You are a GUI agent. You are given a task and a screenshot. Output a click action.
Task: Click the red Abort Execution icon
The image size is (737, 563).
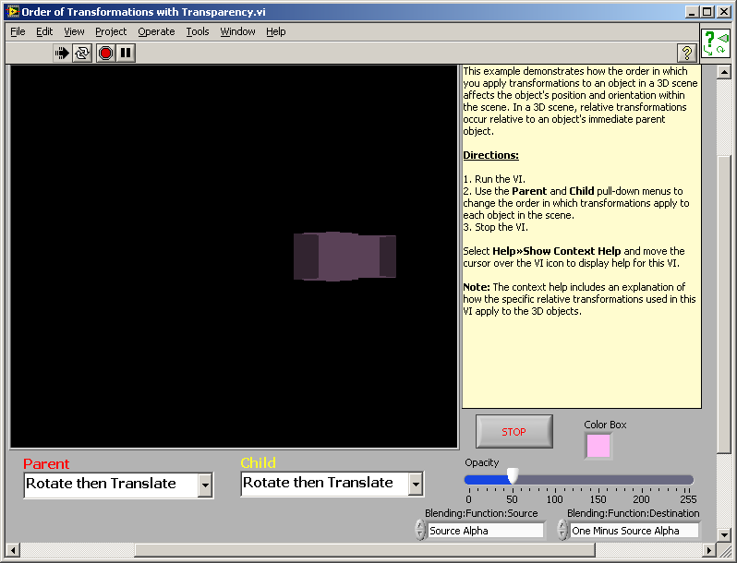click(106, 53)
